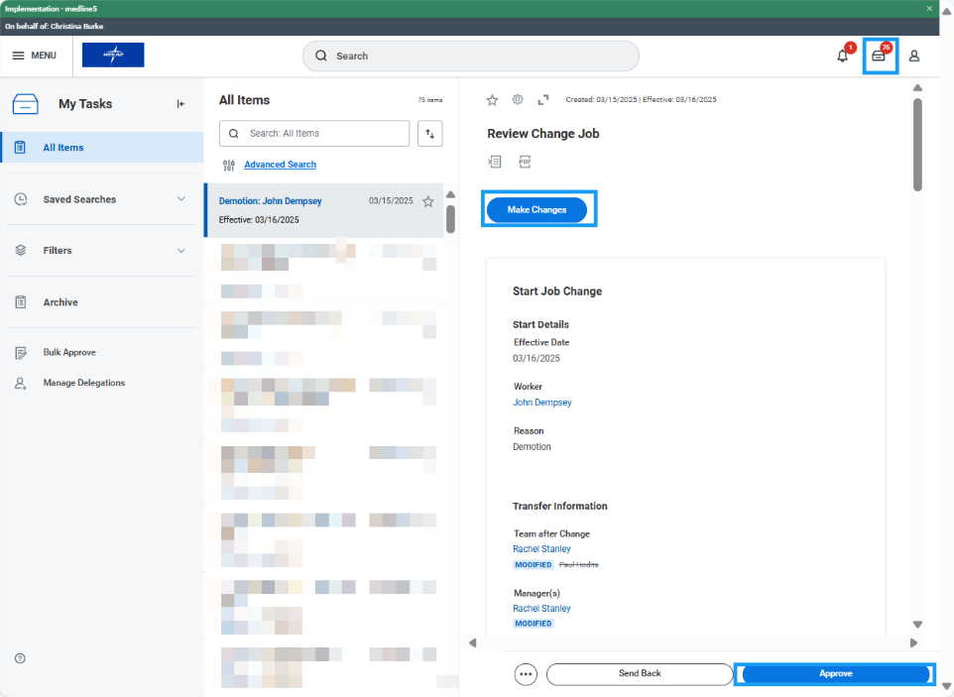
Task: Open the My Tasks inbox icon in top bar
Action: point(879,57)
